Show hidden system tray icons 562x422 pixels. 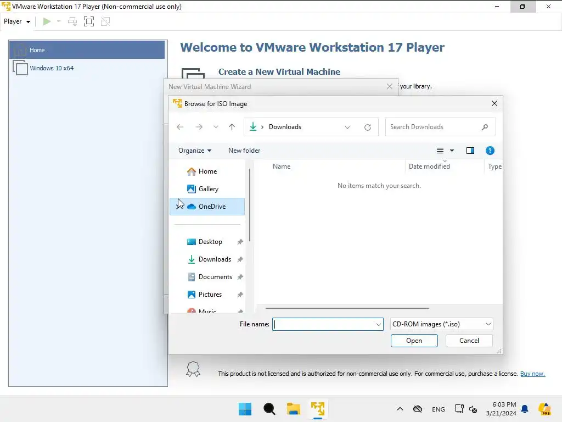[x=400, y=409]
